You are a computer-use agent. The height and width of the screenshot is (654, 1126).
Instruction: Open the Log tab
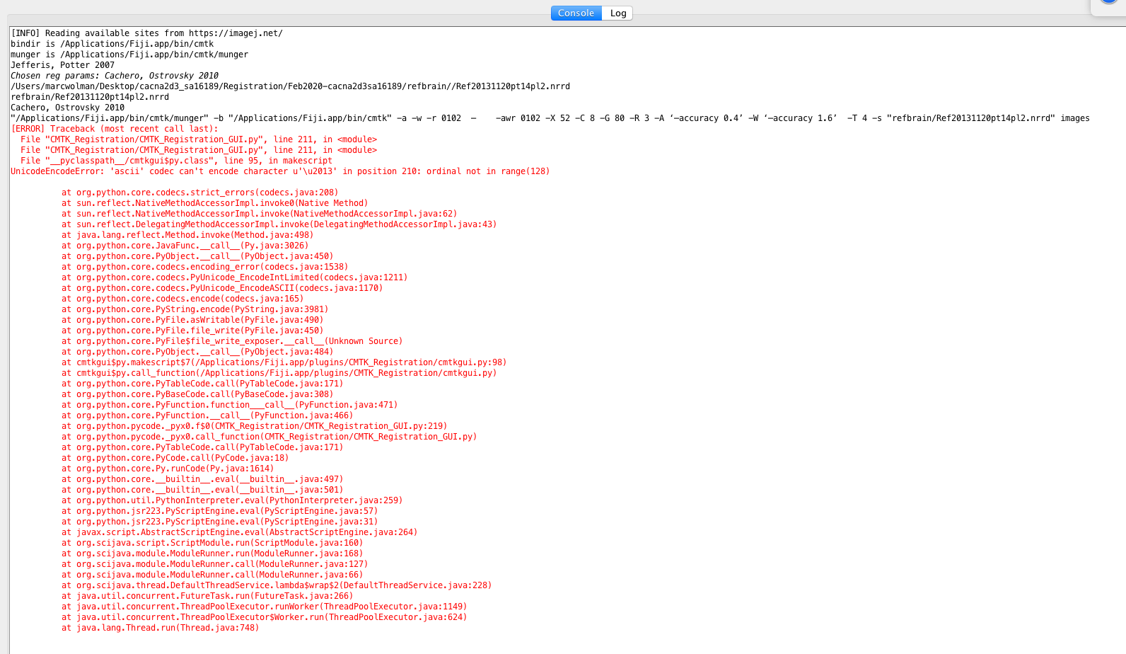[x=617, y=13]
